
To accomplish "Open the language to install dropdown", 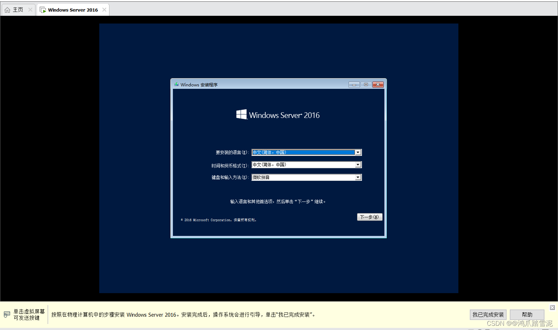I will (x=358, y=152).
